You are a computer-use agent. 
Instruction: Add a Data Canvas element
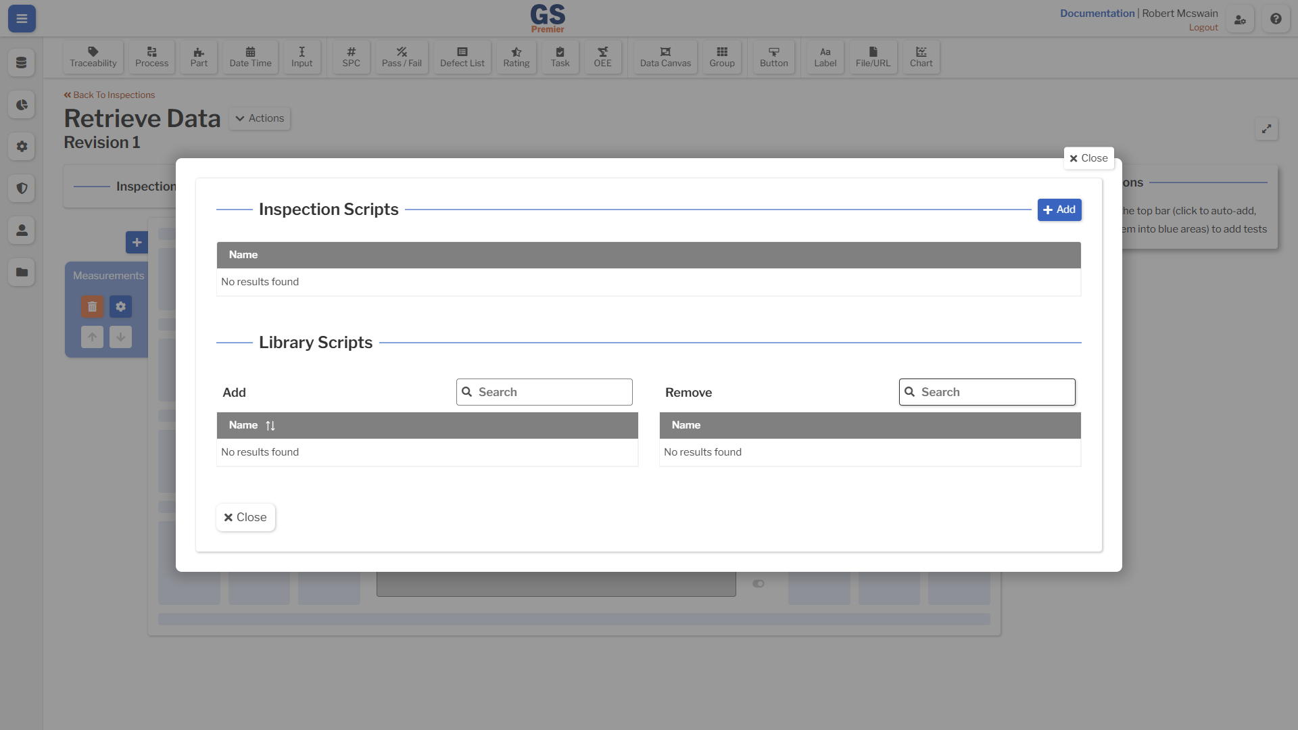666,57
